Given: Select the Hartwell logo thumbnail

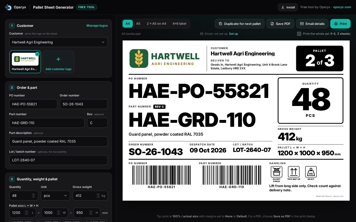Looking at the screenshot, I should [x=25, y=62].
